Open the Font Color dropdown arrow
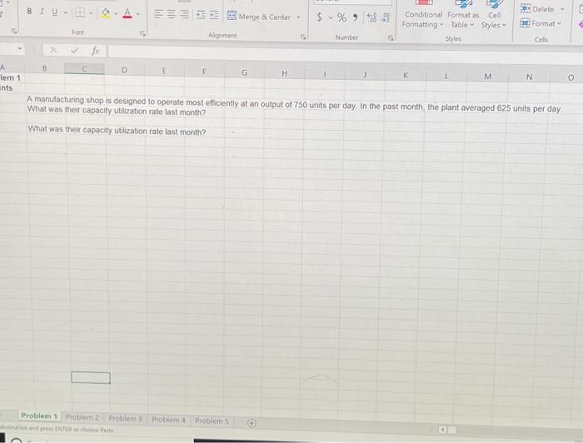 (138, 14)
